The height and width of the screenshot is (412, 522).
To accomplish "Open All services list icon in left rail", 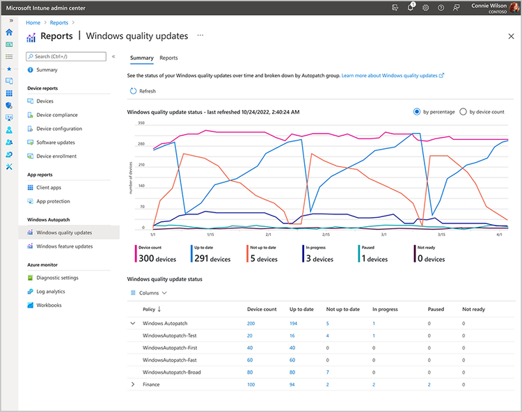I will (9, 56).
